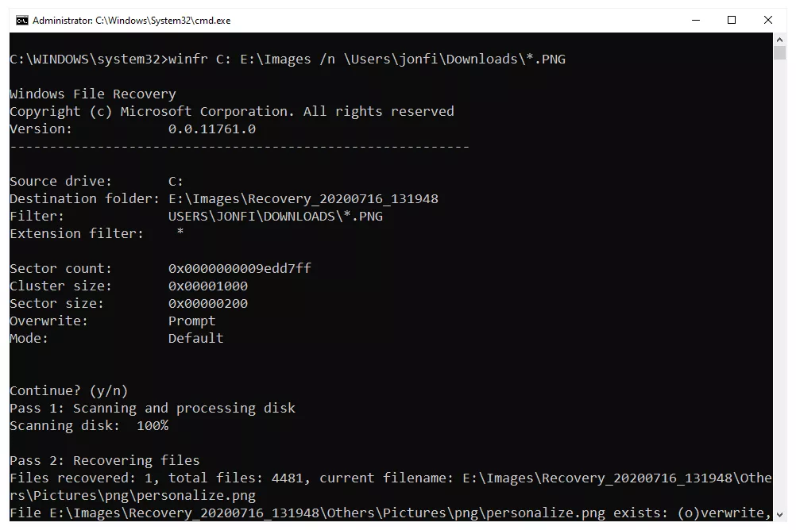Click the Destination folder path E:\Images\Recovery_20200716_131948
Viewport: 796px width, 530px height.
[303, 199]
